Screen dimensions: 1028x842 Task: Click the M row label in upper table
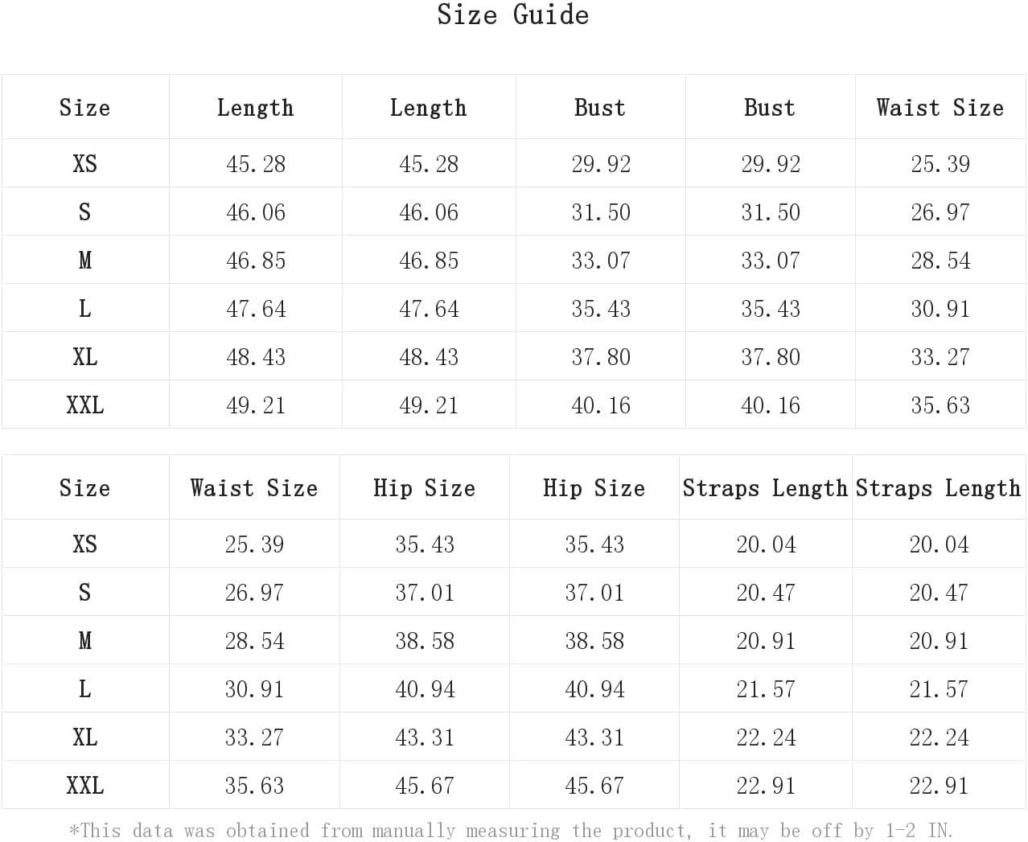click(x=84, y=261)
